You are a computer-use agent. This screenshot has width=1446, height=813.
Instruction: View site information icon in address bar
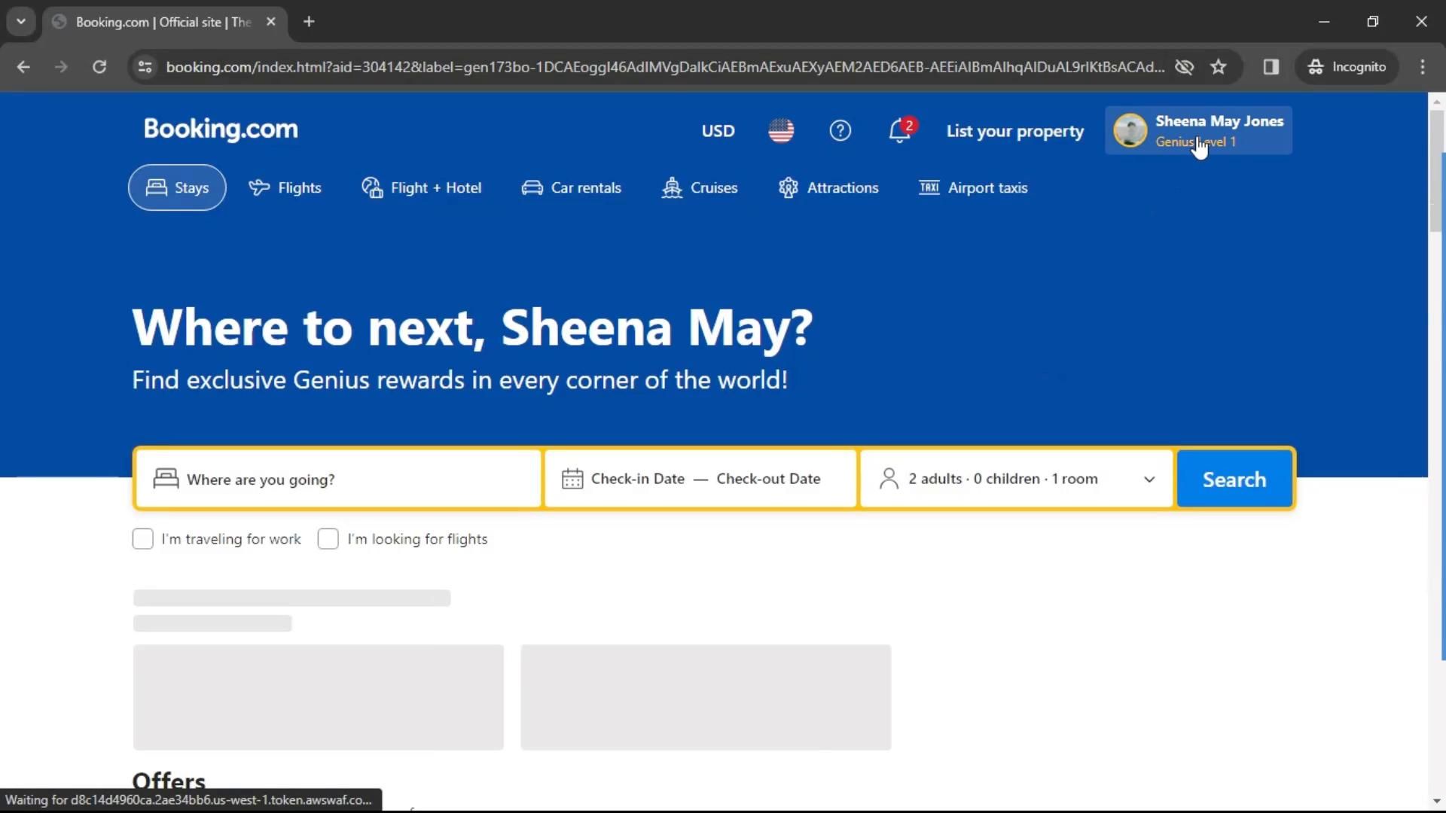[x=145, y=67]
